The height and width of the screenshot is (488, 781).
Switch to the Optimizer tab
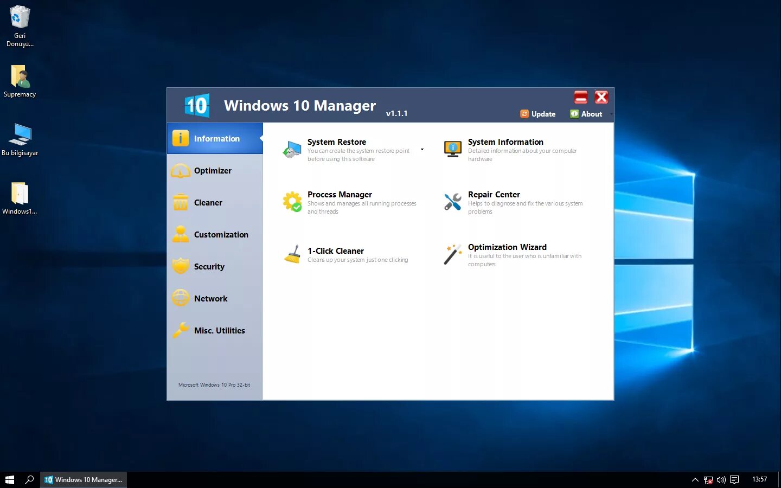tap(215, 171)
